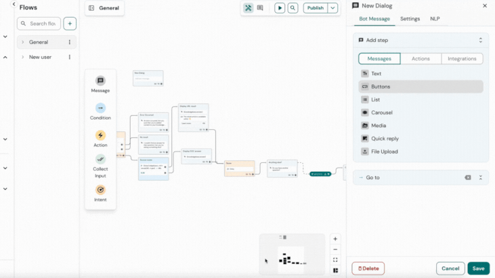Click the zoom in plus icon
This screenshot has width=495, height=278.
coord(335,239)
